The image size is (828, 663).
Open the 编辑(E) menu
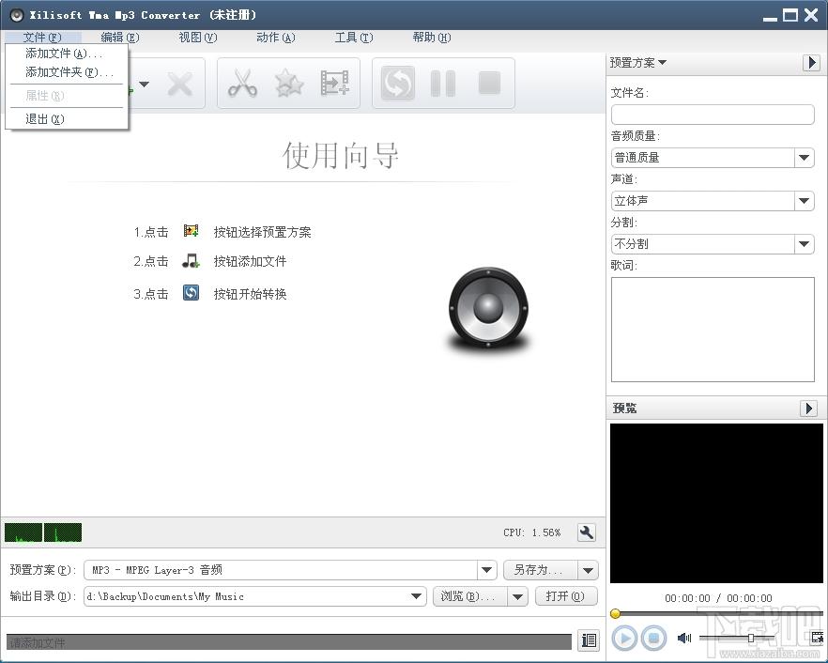tap(120, 37)
